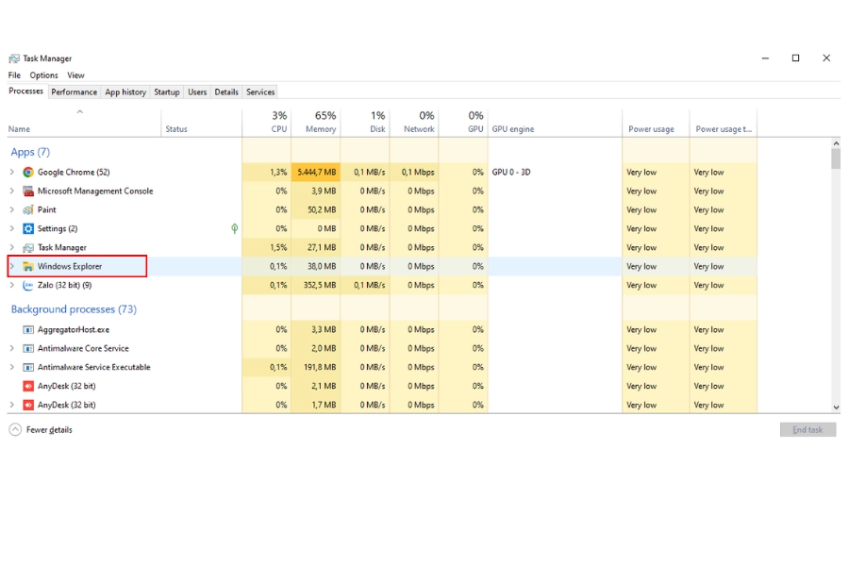Click the End task button
Viewport: 849px width, 566px height.
(807, 429)
